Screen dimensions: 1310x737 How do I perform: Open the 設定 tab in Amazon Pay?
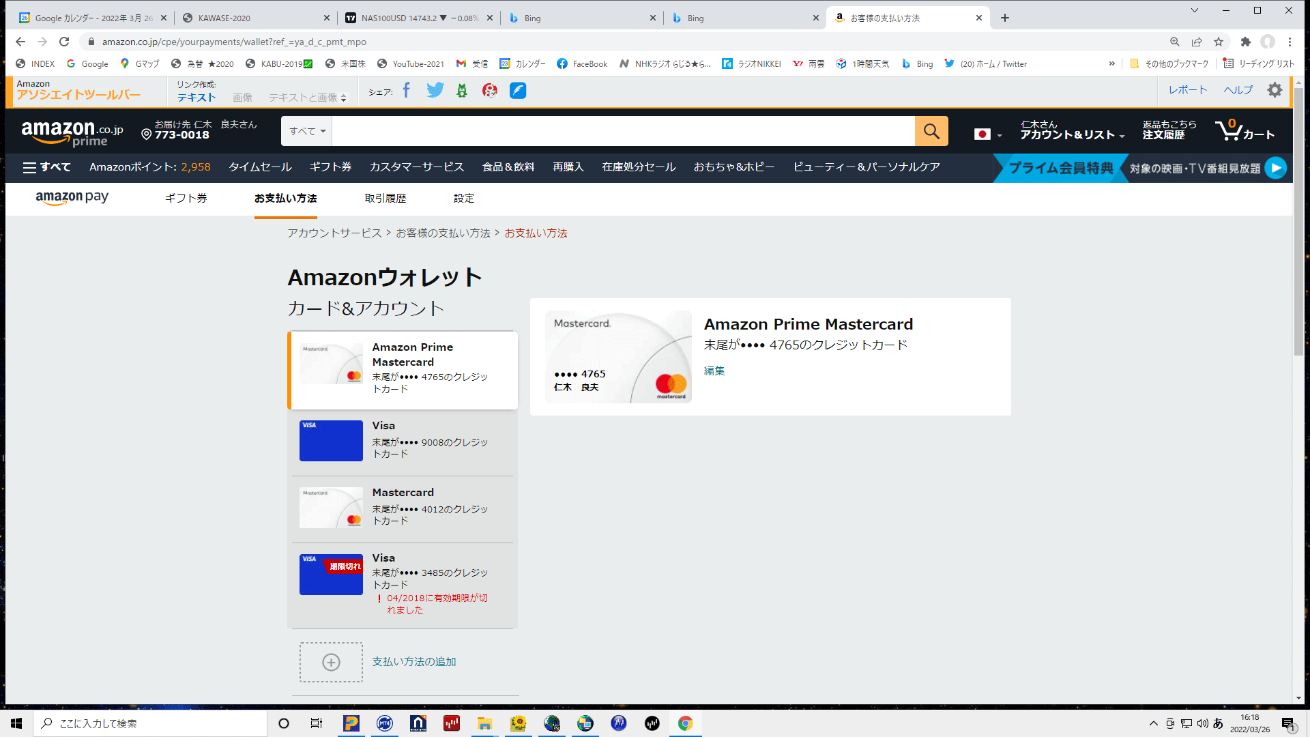click(x=463, y=199)
